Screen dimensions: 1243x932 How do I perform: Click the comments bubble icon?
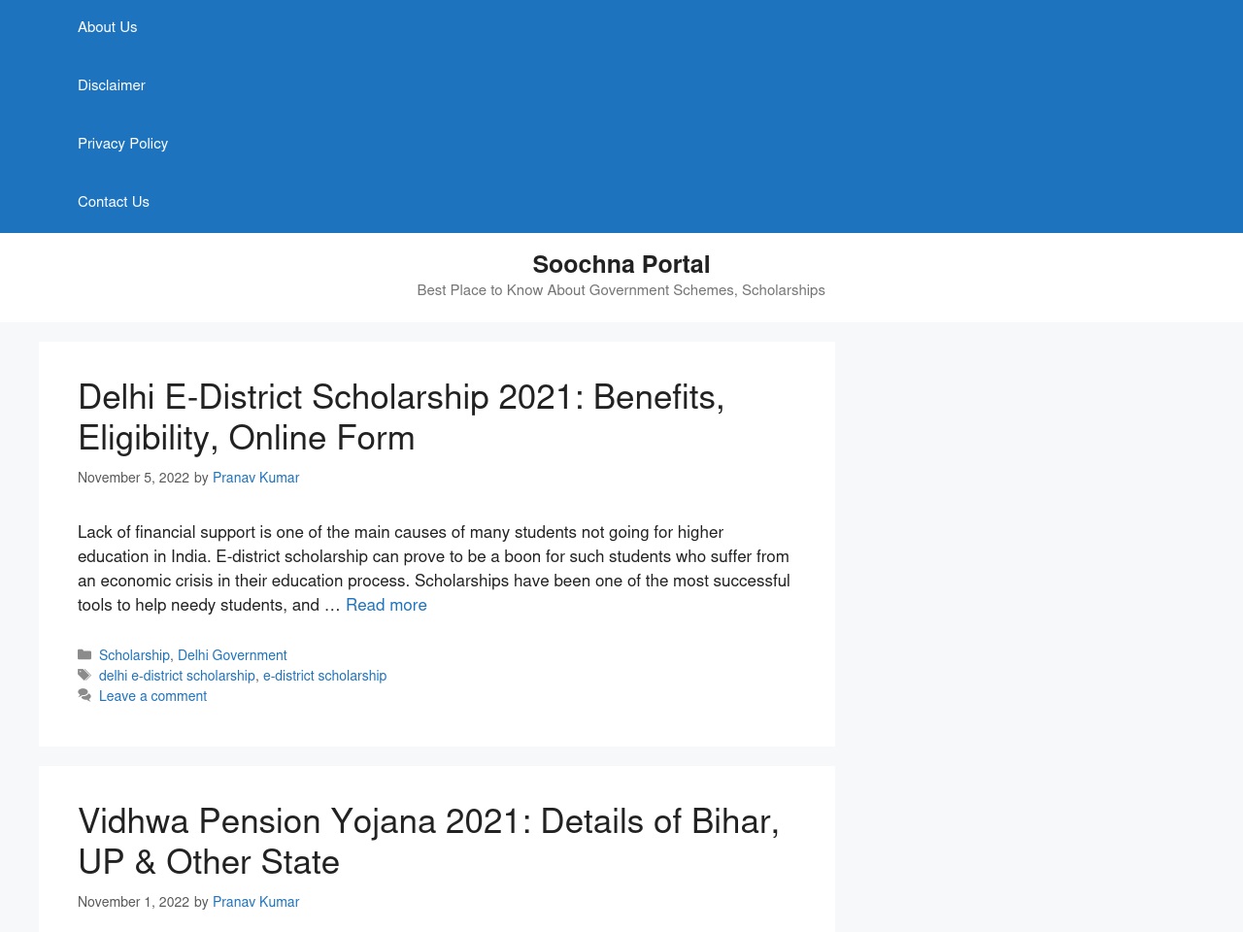pos(84,696)
